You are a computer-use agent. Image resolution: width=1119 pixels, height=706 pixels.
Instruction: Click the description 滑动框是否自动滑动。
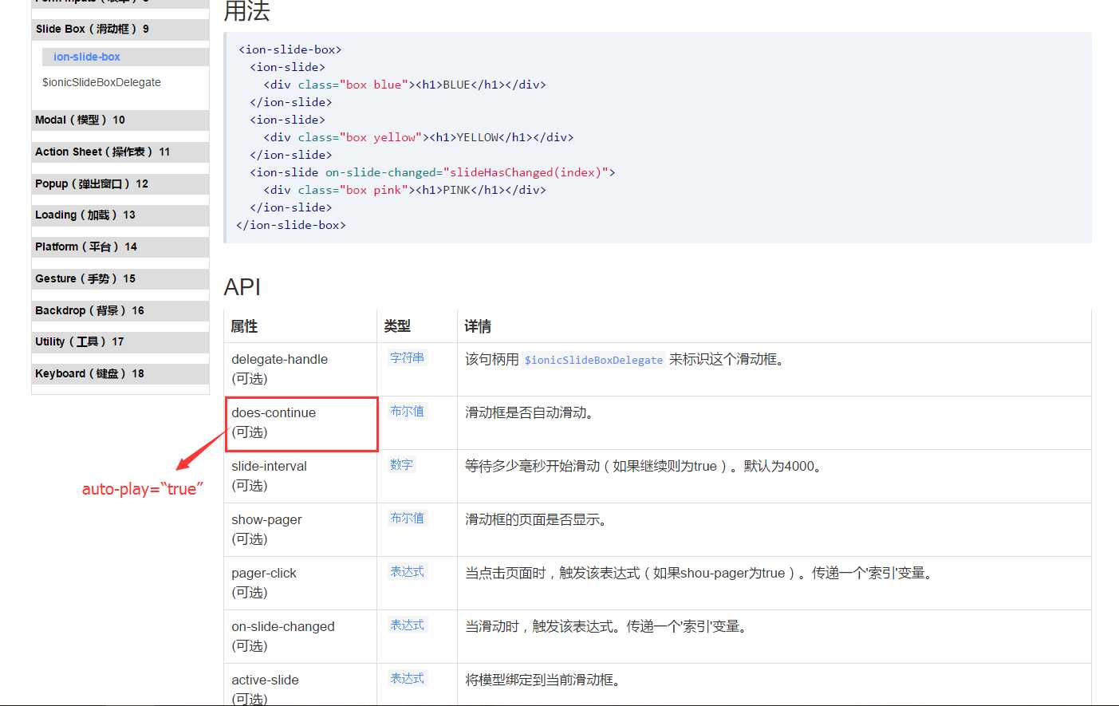(x=530, y=412)
